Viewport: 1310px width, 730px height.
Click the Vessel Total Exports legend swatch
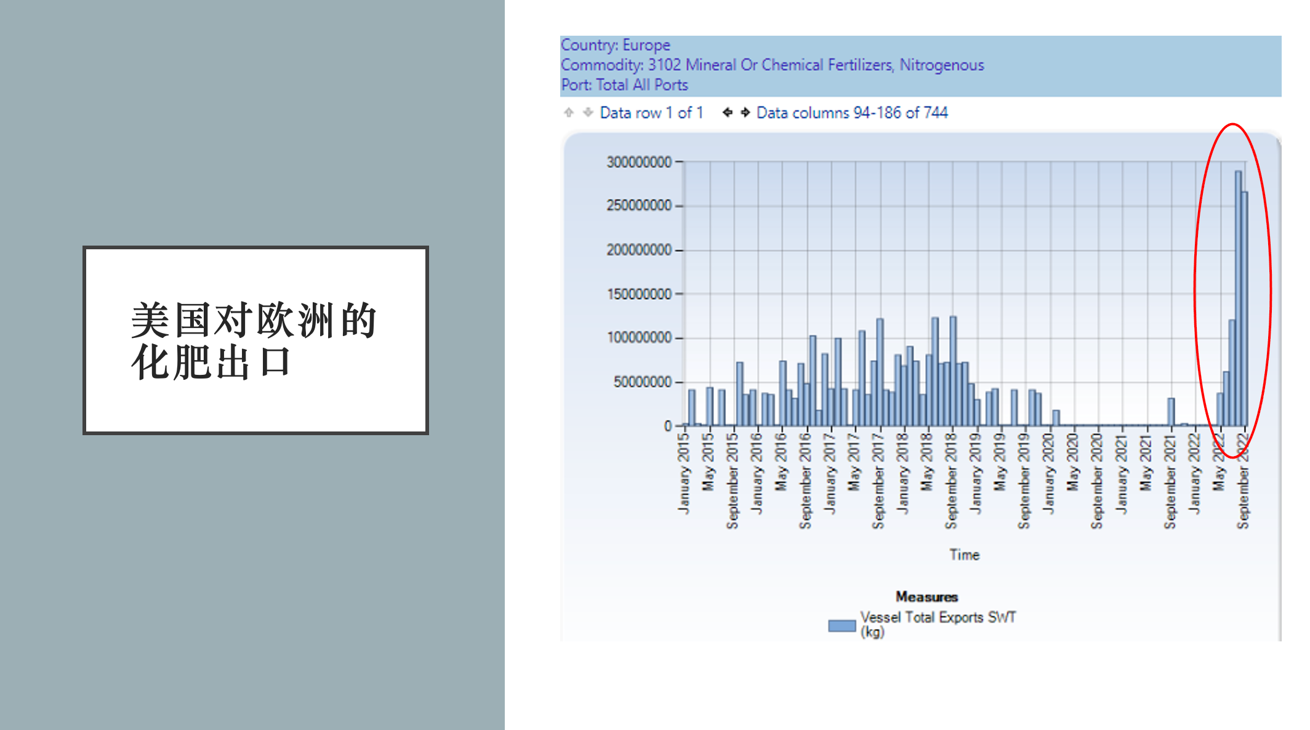(x=842, y=625)
